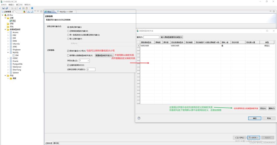Collapse the 迁移 folder node
The height and width of the screenshot is (145, 277).
coord(5,18)
